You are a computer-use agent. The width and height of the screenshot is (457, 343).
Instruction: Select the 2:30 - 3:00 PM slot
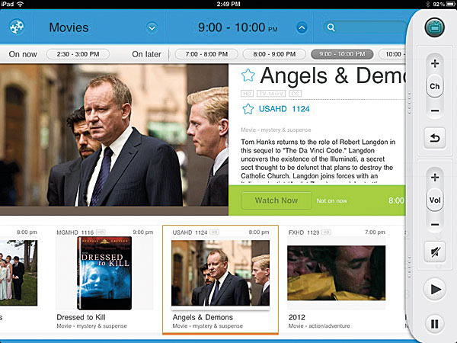tap(78, 54)
